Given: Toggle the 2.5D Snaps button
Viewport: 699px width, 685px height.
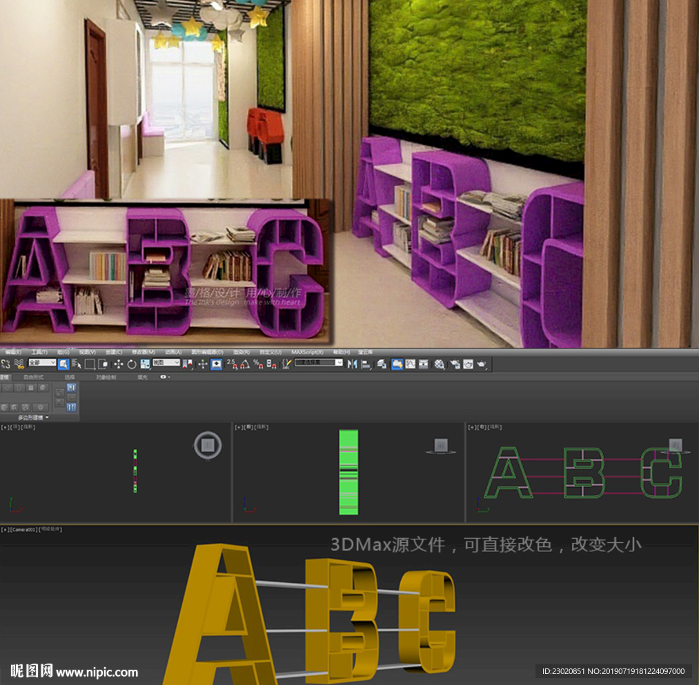Looking at the screenshot, I should pyautogui.click(x=232, y=364).
